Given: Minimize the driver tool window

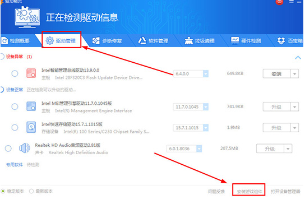Looking at the screenshot, I should [299, 2].
